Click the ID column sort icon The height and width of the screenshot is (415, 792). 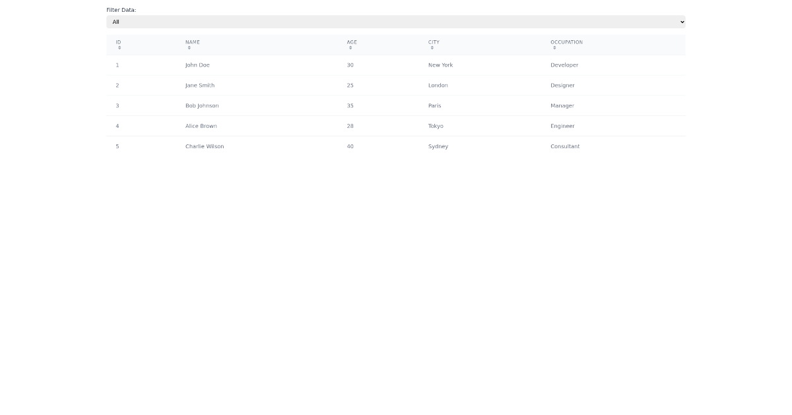coord(119,47)
